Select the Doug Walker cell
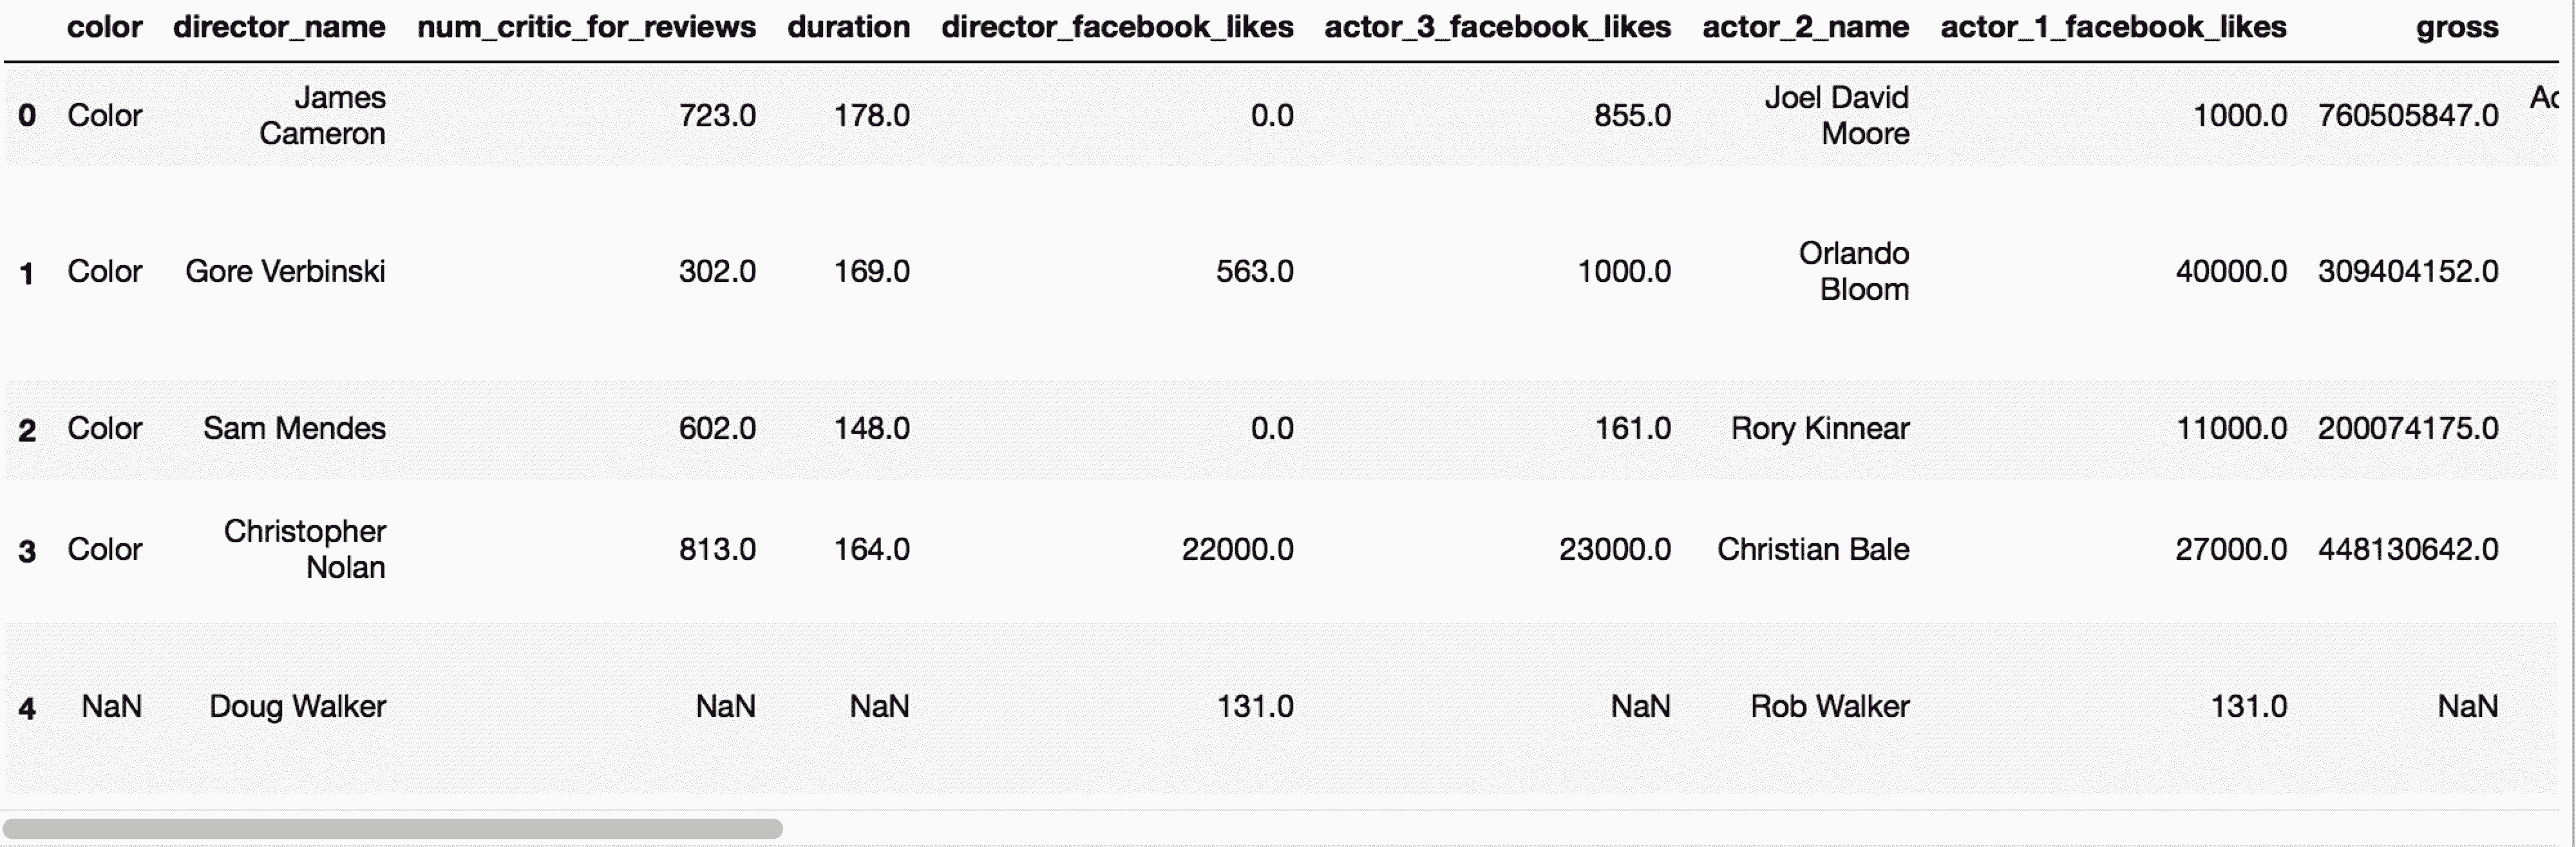 click(x=297, y=707)
